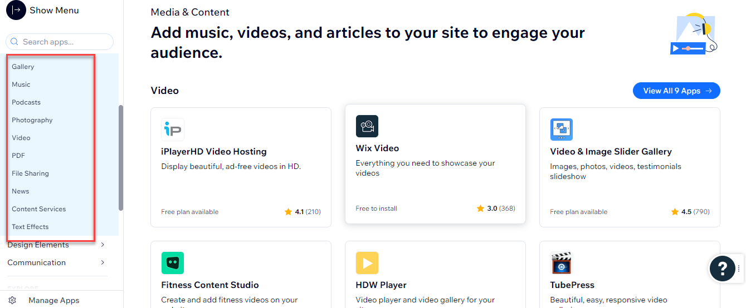The image size is (746, 308).
Task: Click the Video & Image Slider Gallery icon
Action: 562,130
